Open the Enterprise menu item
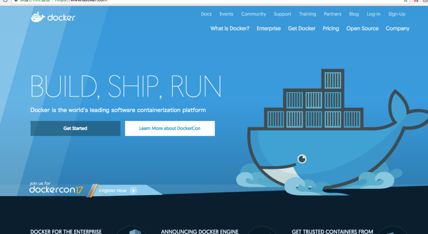Image resolution: width=428 pixels, height=234 pixels. (269, 29)
